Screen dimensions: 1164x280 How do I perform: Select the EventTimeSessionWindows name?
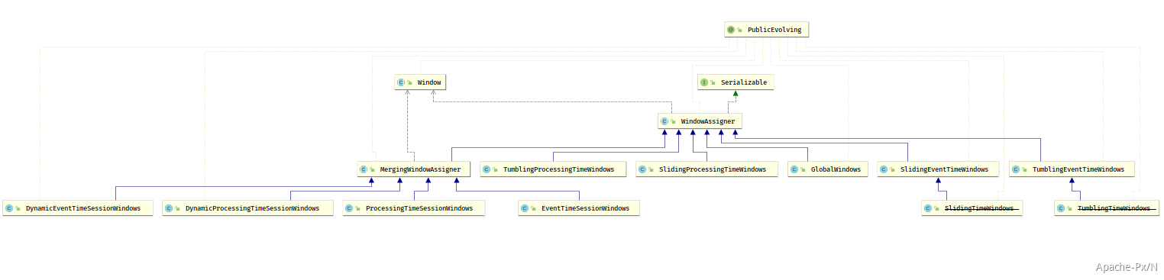[x=585, y=208]
